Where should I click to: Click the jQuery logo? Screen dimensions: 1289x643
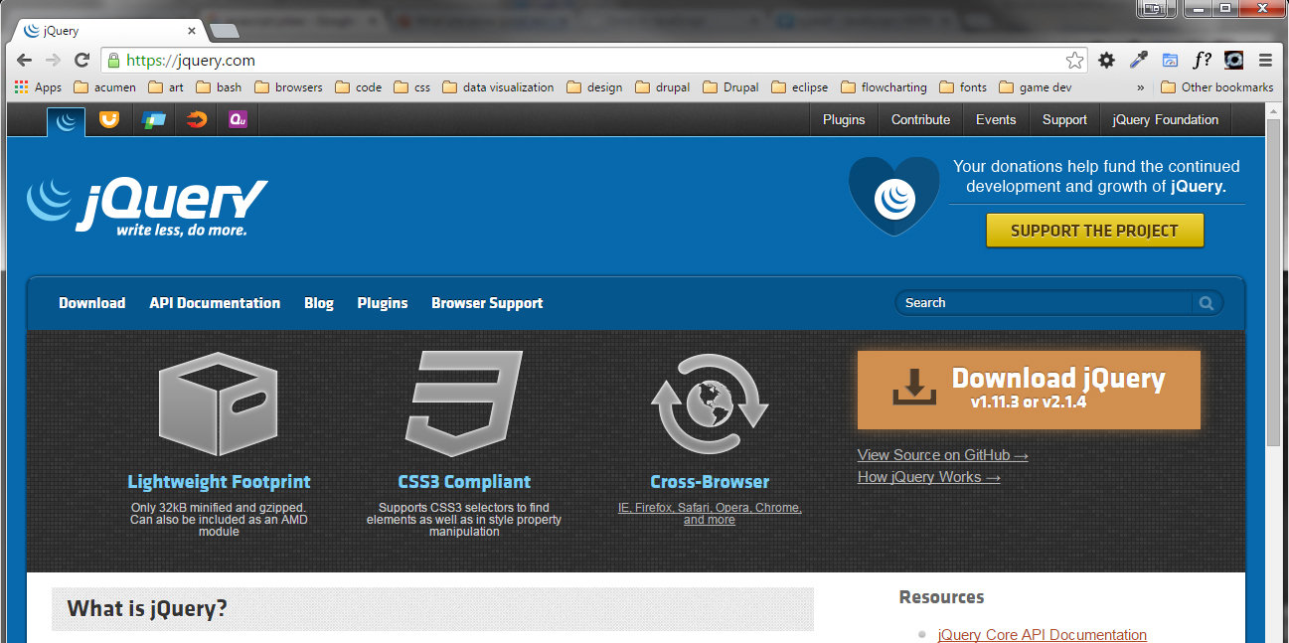click(x=146, y=206)
